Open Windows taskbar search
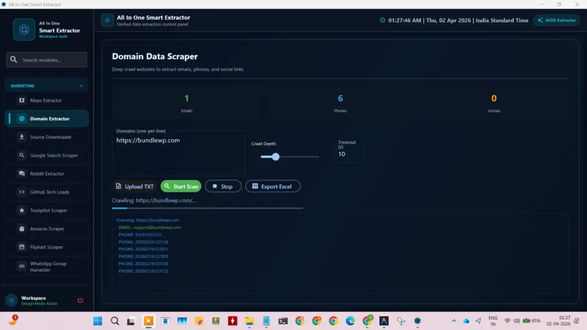The width and height of the screenshot is (587, 330). point(115,321)
